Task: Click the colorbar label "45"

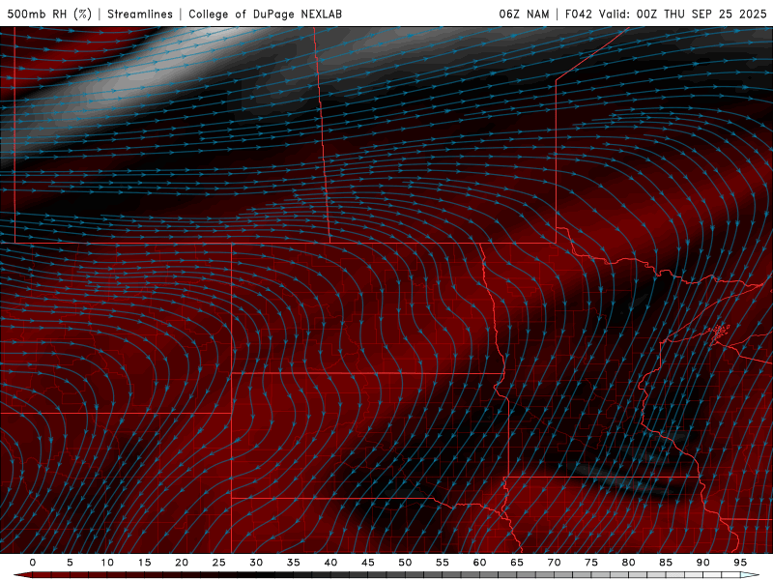Action: coord(368,563)
